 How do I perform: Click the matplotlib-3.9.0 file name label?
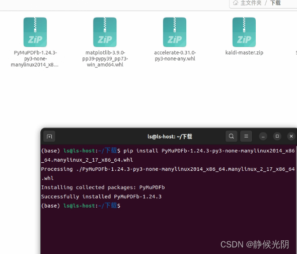coord(105,58)
